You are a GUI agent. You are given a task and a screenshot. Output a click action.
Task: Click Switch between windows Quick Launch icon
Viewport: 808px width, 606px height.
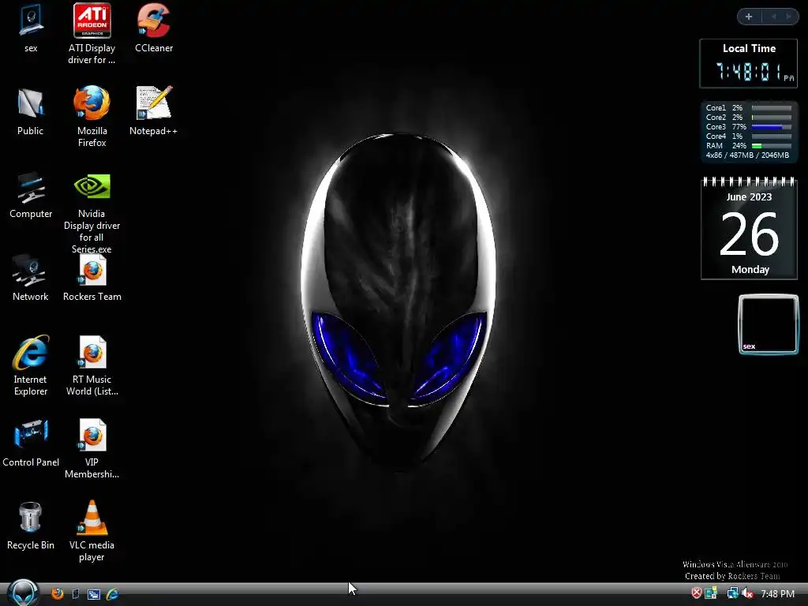pos(94,594)
